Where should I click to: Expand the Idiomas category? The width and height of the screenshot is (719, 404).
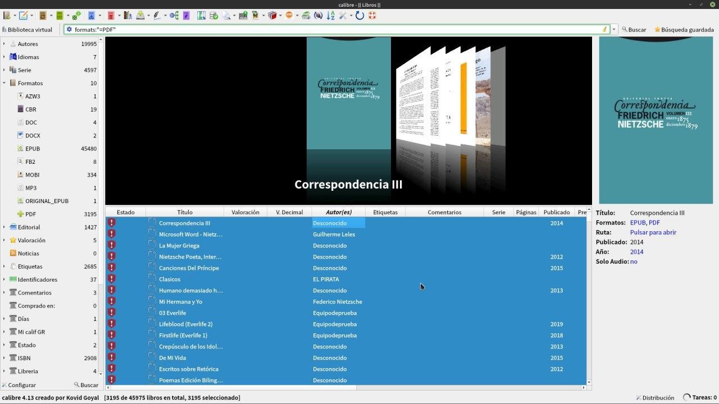pos(4,57)
